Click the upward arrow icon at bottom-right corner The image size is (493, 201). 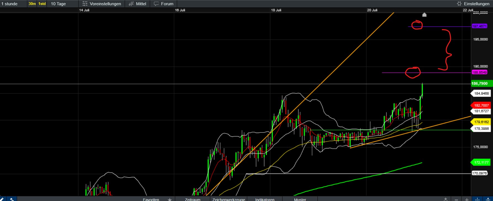pos(488,199)
